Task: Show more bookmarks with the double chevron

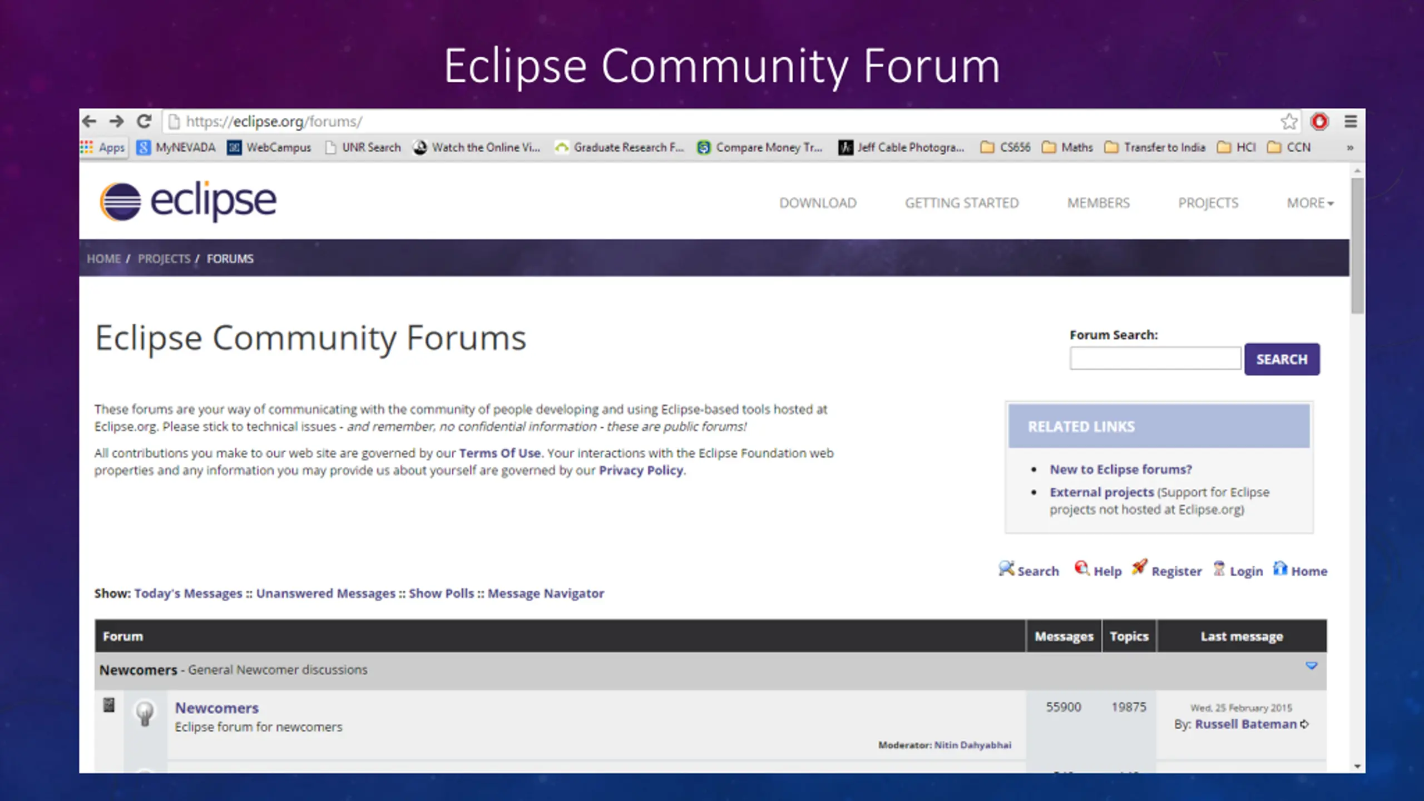Action: tap(1349, 148)
